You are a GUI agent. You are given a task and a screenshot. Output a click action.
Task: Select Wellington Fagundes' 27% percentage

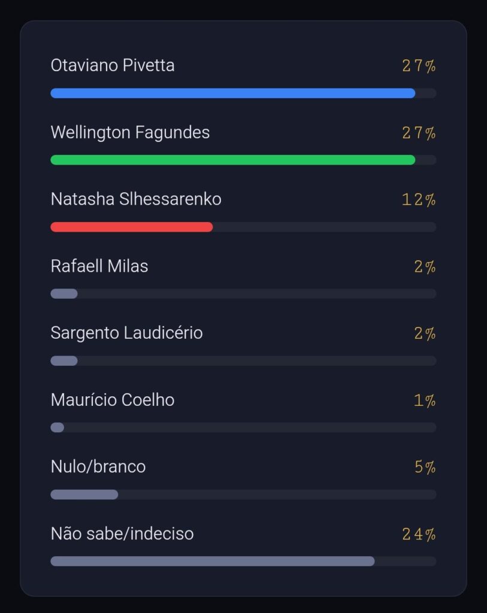click(x=419, y=133)
